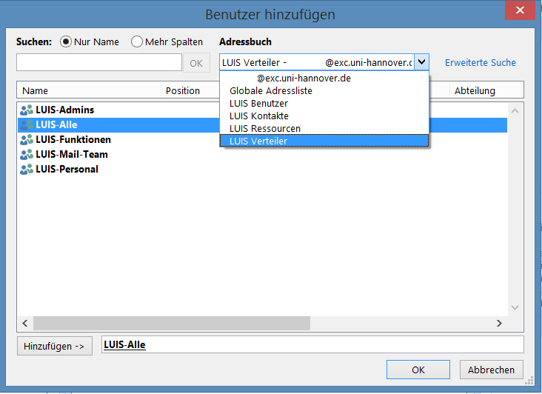
Task: Click the Hinzufügen -> button
Action: pyautogui.click(x=55, y=346)
